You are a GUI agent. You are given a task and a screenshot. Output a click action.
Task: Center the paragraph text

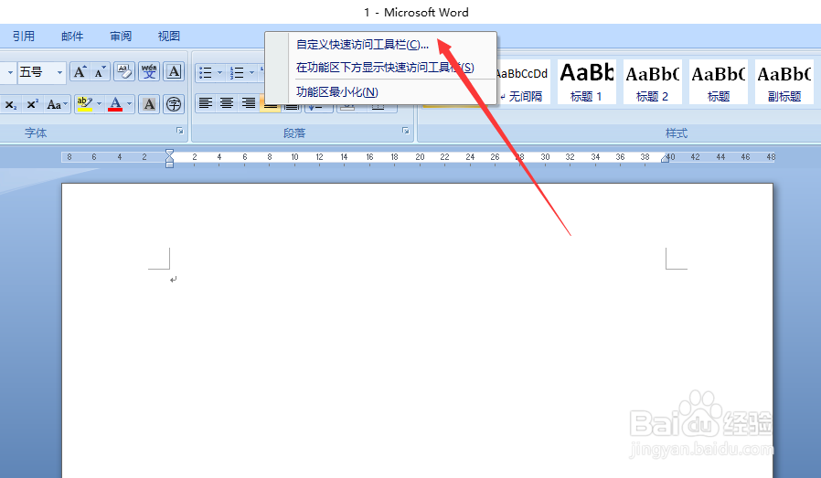click(226, 103)
